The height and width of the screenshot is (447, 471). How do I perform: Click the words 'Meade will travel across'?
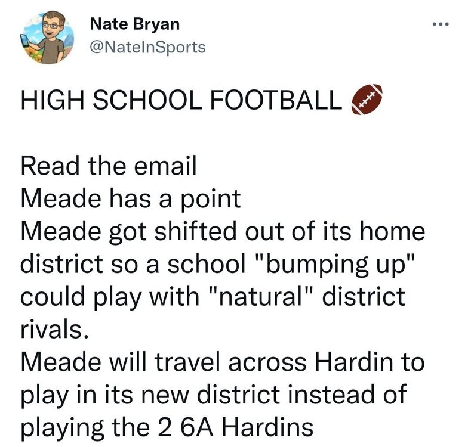(164, 362)
